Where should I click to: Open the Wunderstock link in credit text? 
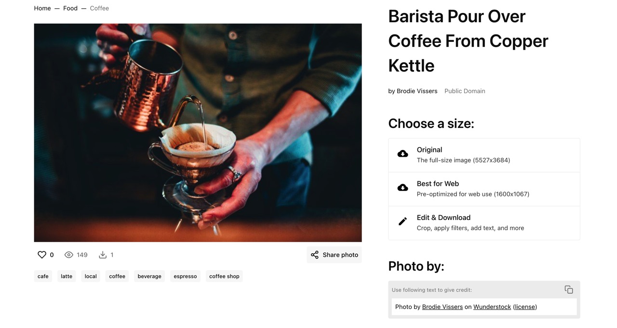492,307
